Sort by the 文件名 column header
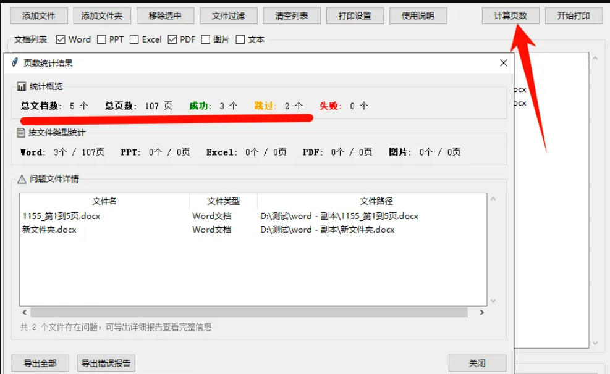 [104, 201]
